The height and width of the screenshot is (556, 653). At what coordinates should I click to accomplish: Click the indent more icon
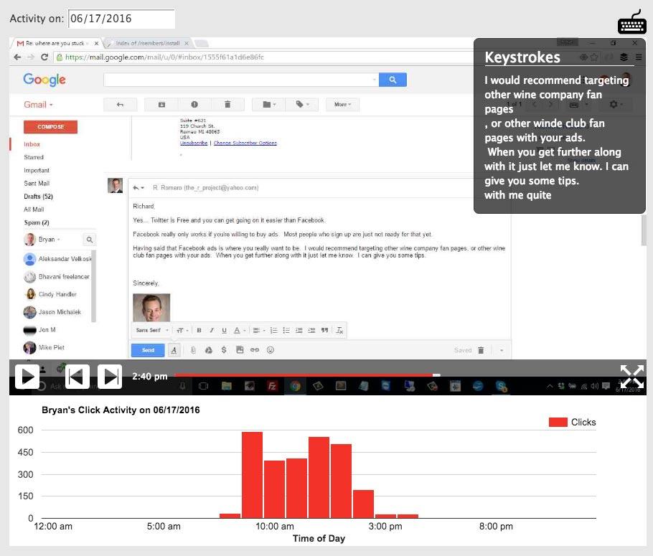pyautogui.click(x=311, y=330)
